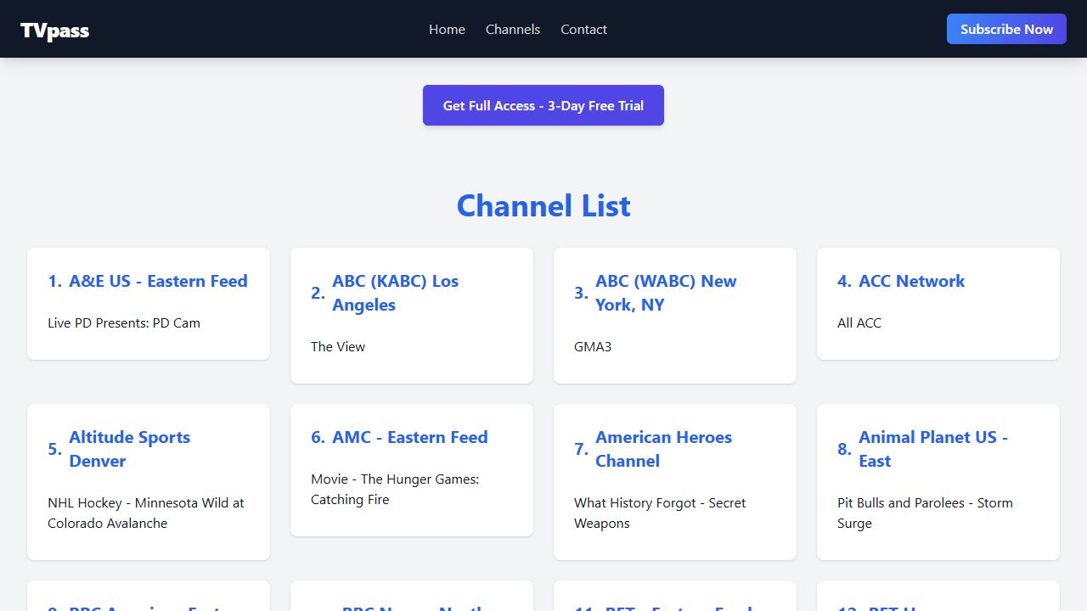Image resolution: width=1087 pixels, height=611 pixels.
Task: Open ABC (KABC) Los Angeles channel
Action: (395, 293)
